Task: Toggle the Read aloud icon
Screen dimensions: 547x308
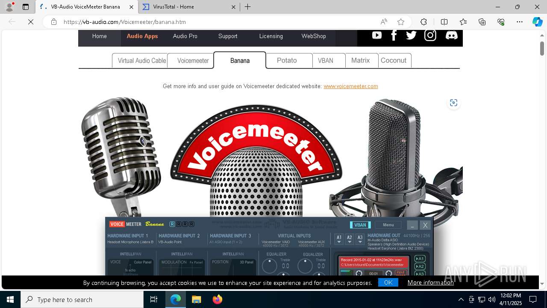Action: pos(384,22)
